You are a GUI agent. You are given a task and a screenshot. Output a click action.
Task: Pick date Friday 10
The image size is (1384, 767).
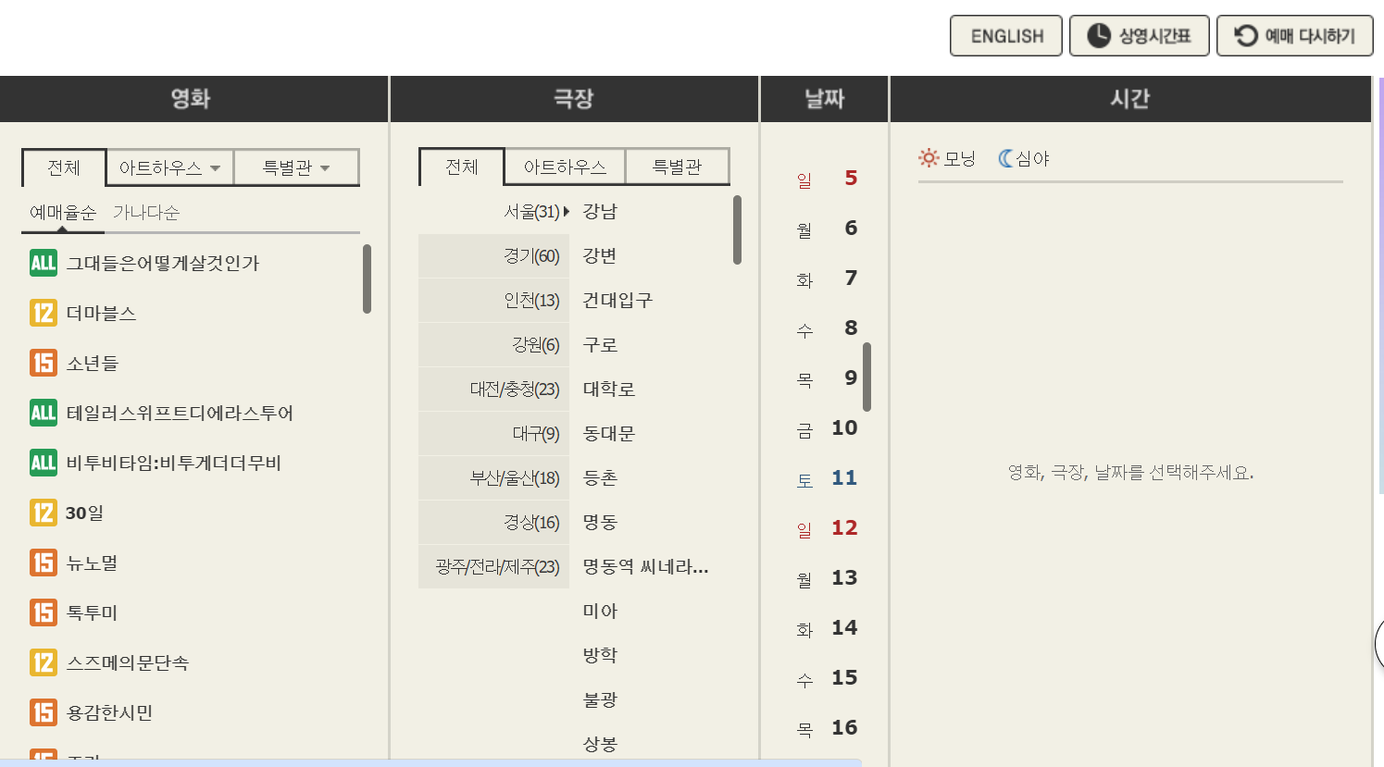[x=827, y=427]
